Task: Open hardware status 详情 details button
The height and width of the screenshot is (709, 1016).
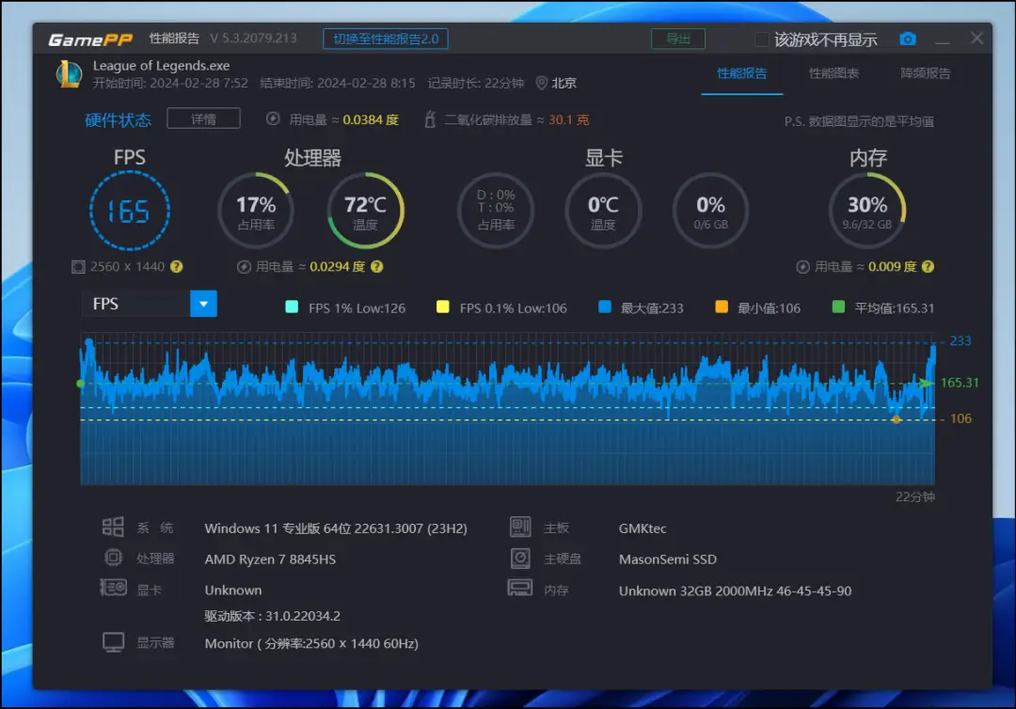Action: [x=203, y=118]
